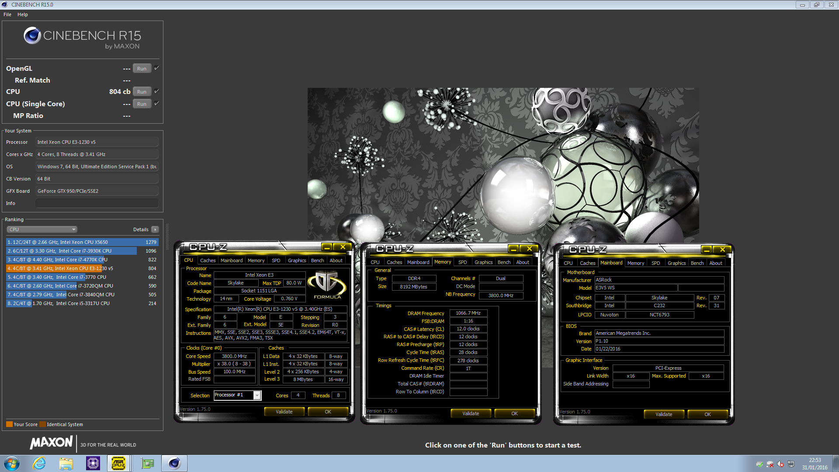Open the Help menu
The image size is (839, 472).
(x=23, y=14)
